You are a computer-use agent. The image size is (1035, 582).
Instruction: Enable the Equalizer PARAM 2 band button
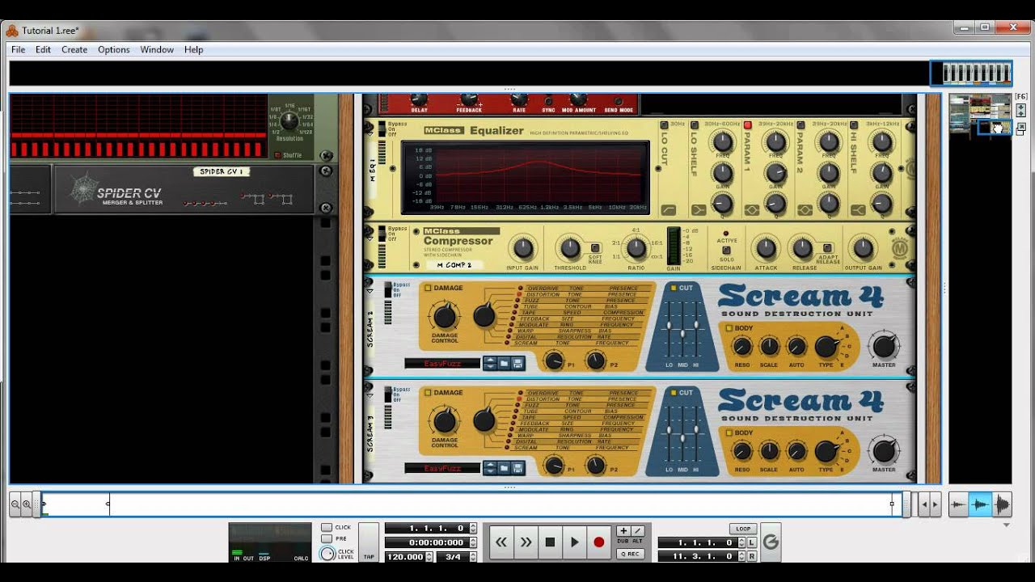801,124
